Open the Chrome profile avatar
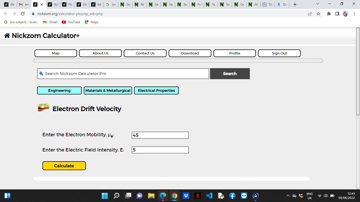The width and height of the screenshot is (360, 202). 346,14
